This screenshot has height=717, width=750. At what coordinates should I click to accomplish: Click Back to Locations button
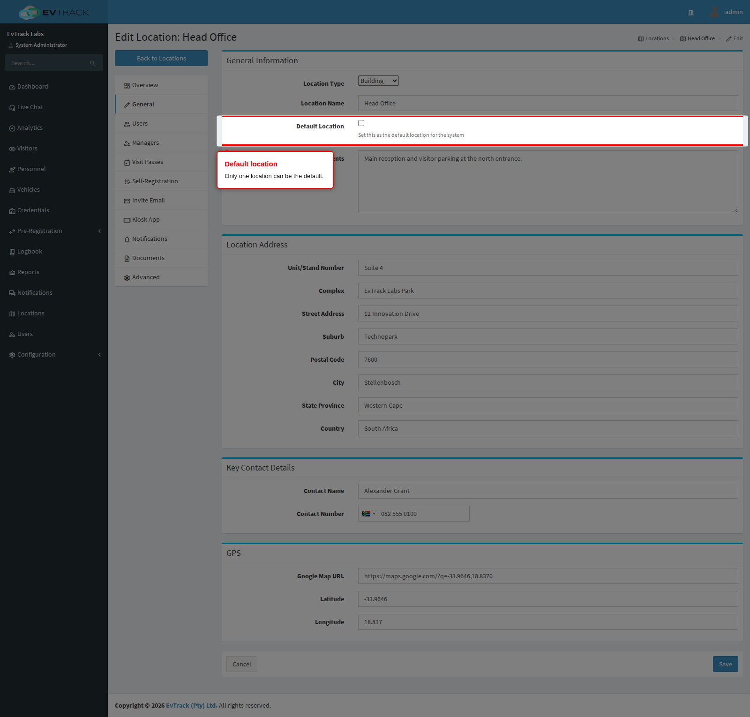click(x=161, y=58)
